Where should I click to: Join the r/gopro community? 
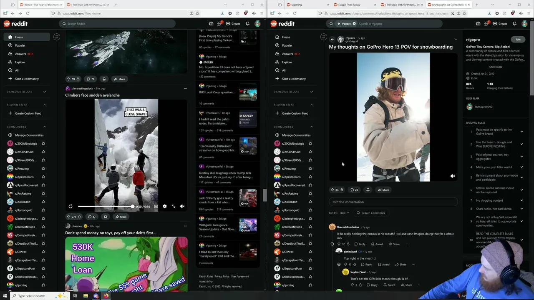click(518, 40)
